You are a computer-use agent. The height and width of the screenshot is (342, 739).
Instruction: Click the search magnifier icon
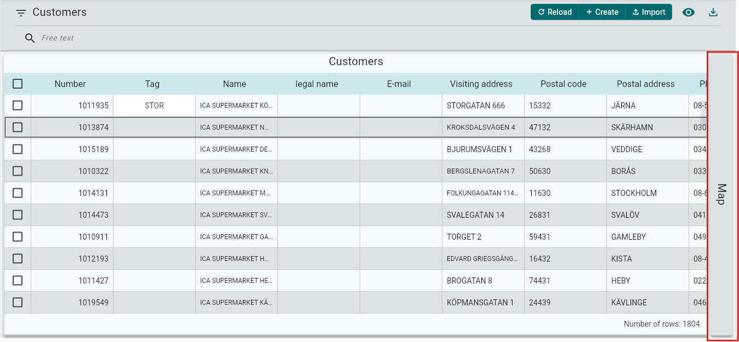(x=30, y=38)
